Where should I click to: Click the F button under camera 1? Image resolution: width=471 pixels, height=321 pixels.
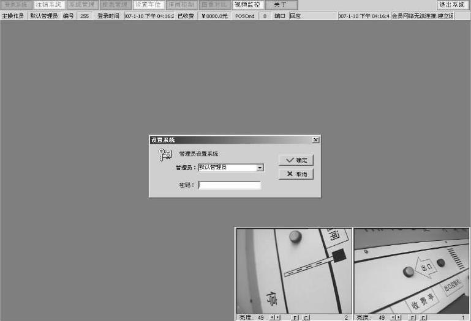coord(413,318)
